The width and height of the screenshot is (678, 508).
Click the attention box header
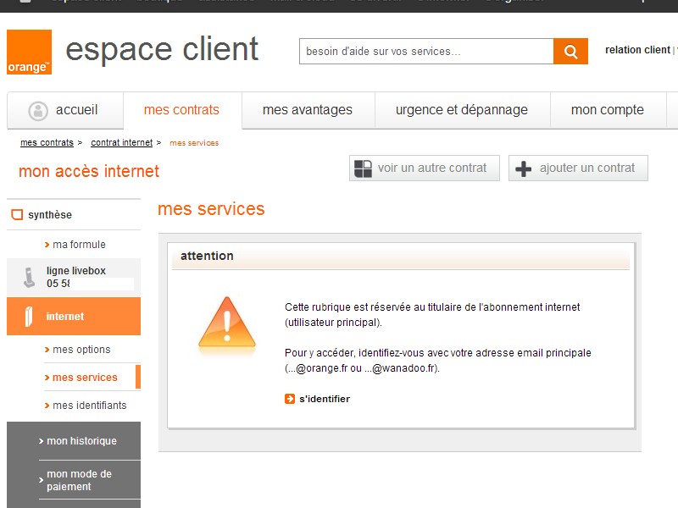[401, 257]
